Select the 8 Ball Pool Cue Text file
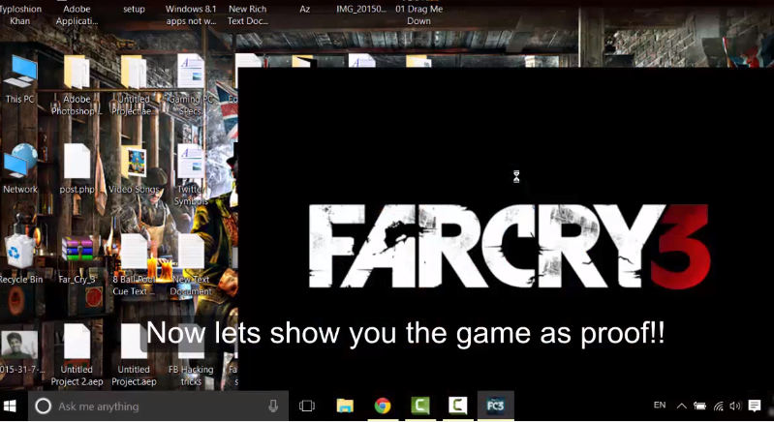The height and width of the screenshot is (422, 774). (x=134, y=252)
